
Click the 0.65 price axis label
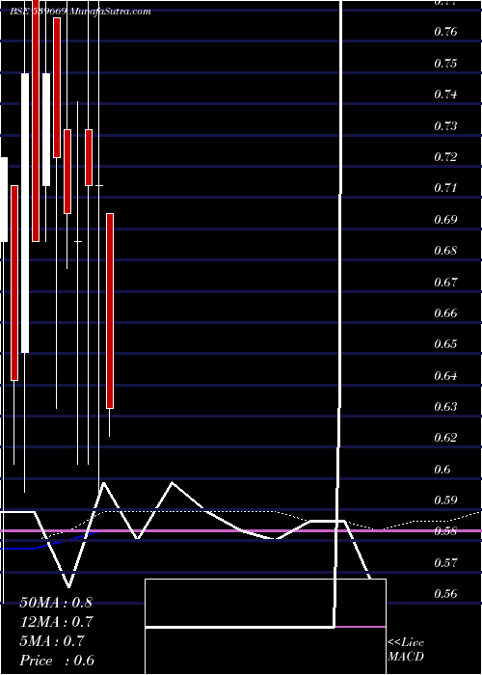(x=445, y=344)
